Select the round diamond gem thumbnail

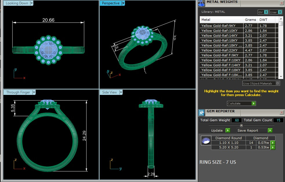(206, 141)
